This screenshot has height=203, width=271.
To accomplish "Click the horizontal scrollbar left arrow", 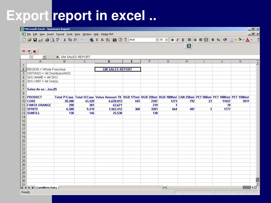I will tap(165, 187).
